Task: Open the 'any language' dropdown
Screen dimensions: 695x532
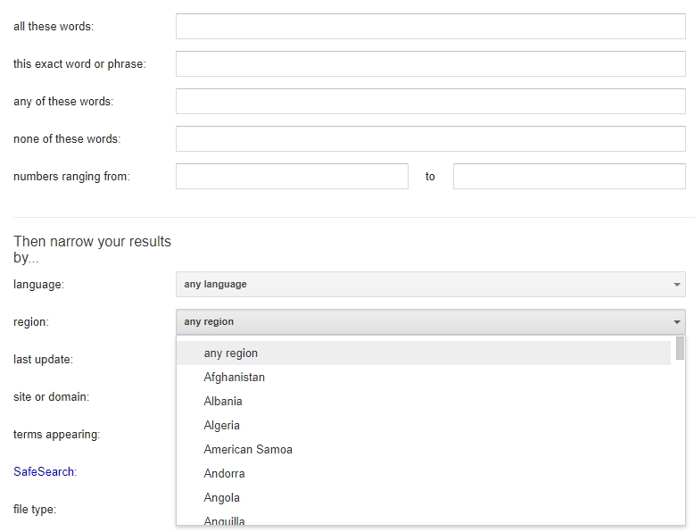Action: (430, 285)
